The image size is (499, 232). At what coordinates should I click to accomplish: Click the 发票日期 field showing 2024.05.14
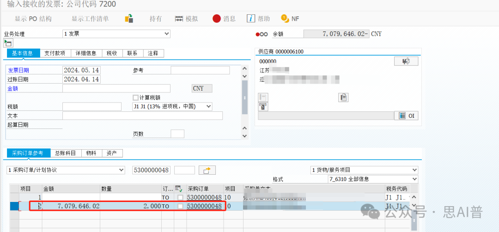tap(81, 70)
